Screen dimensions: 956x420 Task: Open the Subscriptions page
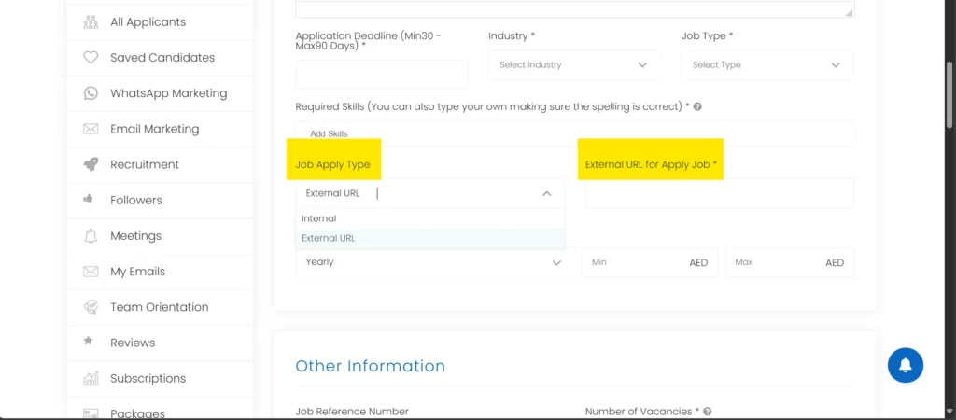point(160,379)
